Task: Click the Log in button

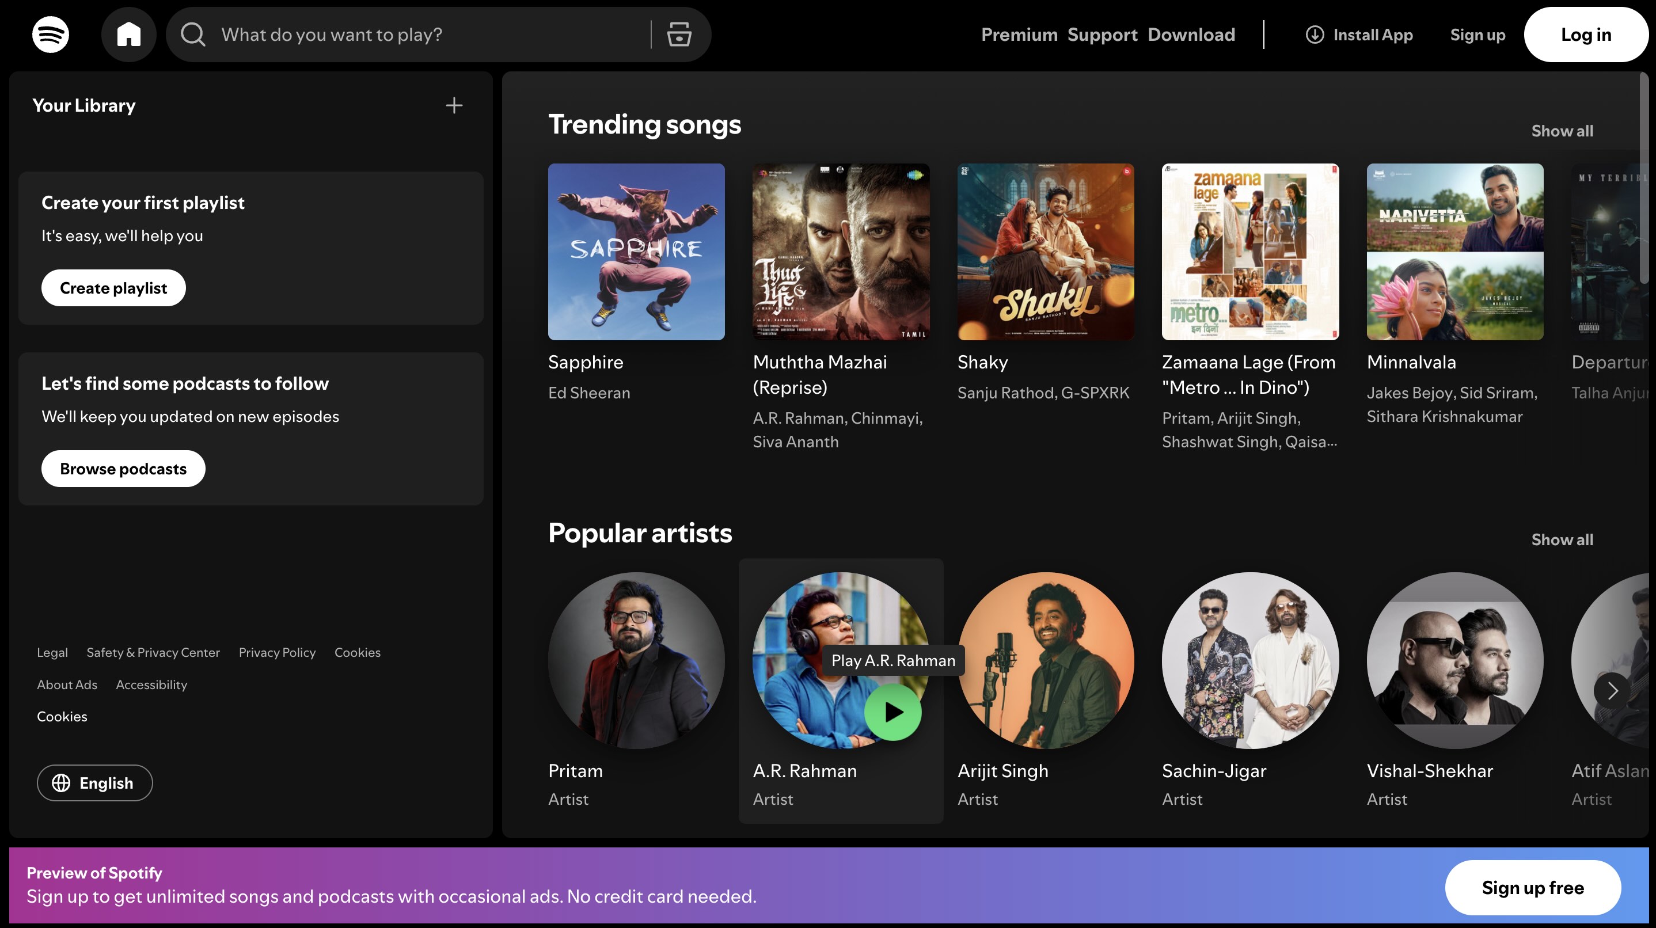Action: pos(1586,35)
